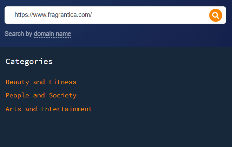Click the 'Search by' label text

point(18,34)
